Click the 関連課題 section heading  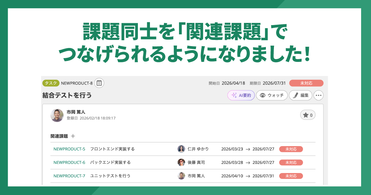(x=59, y=136)
